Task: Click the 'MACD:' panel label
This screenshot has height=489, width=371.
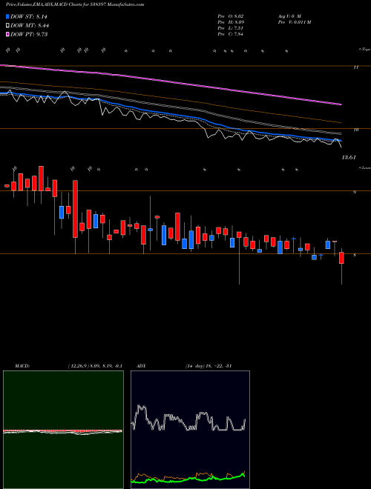Action: [x=22, y=366]
